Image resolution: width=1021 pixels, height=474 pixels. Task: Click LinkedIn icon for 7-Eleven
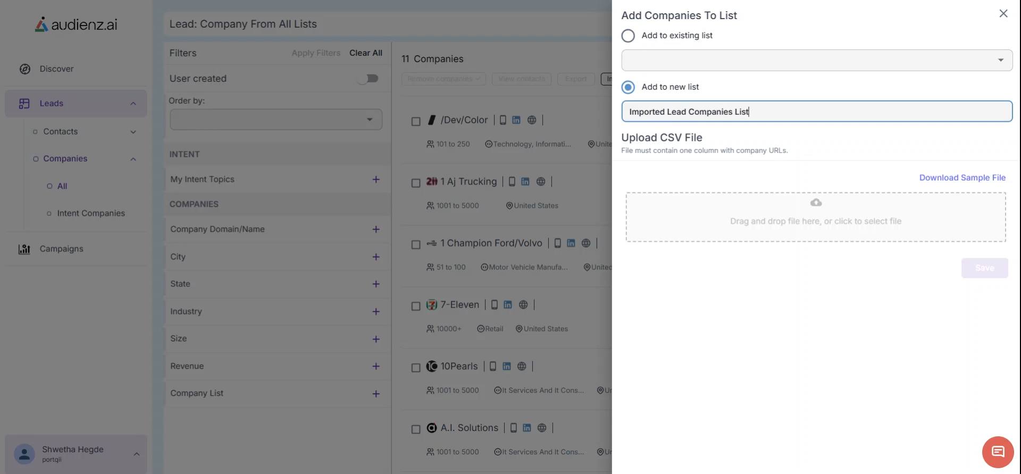[x=508, y=305]
